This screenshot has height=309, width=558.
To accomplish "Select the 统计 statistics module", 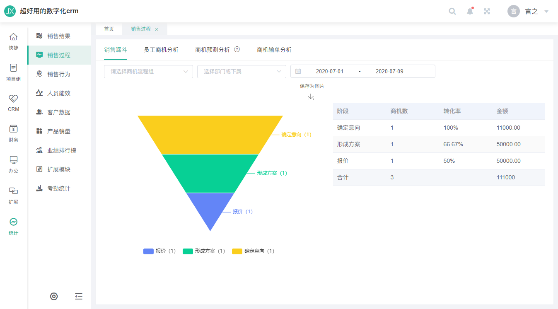I will 14,227.
